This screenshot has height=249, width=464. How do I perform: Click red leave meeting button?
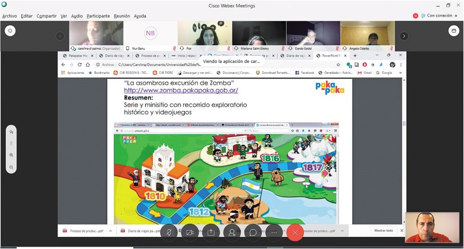[x=295, y=232]
